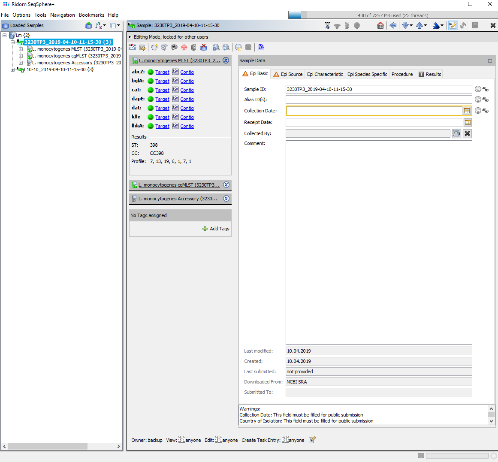498x462 pixels.
Task: Expand the L. monocytogenes cgMLST section
Action: (226, 185)
